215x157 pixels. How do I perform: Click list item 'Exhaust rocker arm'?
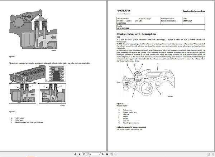pyautogui.click(x=130, y=112)
